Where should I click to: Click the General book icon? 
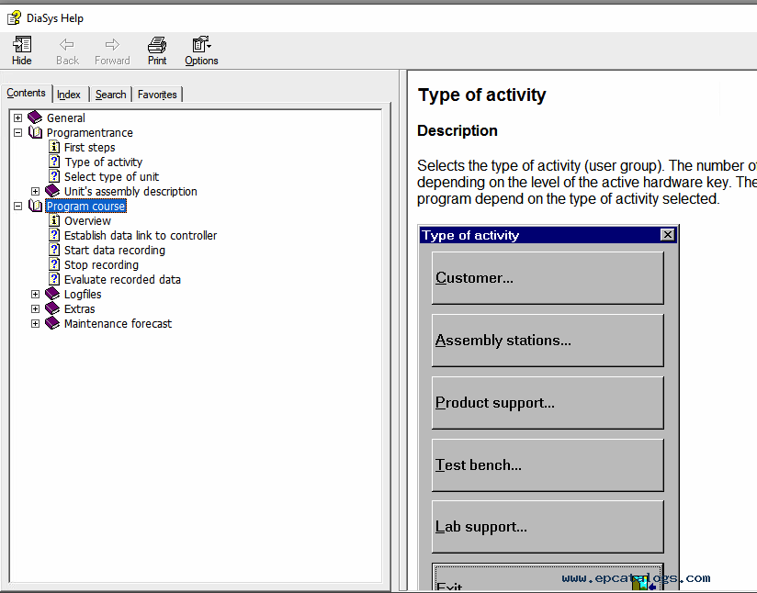(x=35, y=117)
